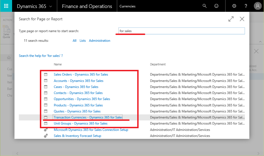Click the home icon in background navigation
This screenshot has width=264, height=156.
[x=9, y=58]
